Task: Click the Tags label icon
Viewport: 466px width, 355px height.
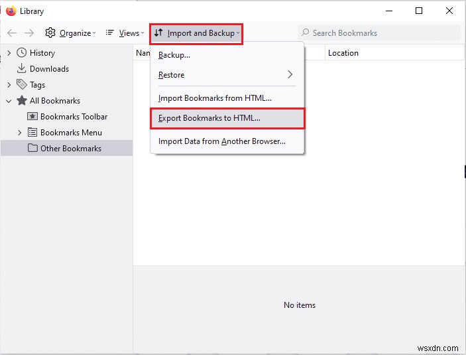Action: click(21, 84)
